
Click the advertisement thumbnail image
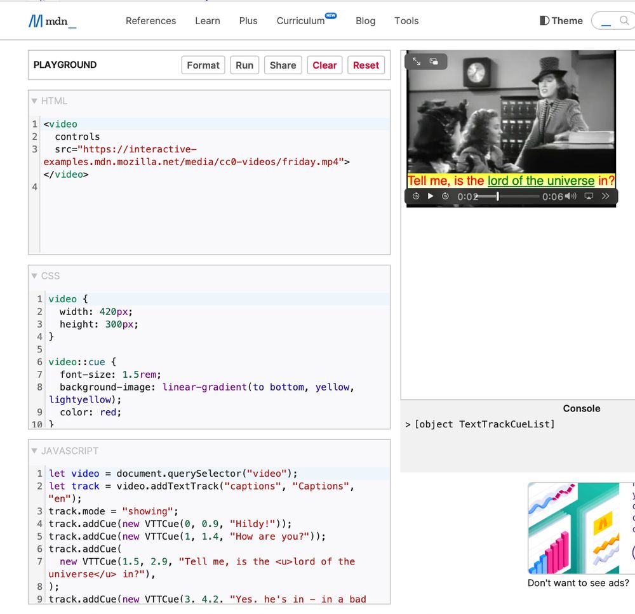(x=573, y=528)
